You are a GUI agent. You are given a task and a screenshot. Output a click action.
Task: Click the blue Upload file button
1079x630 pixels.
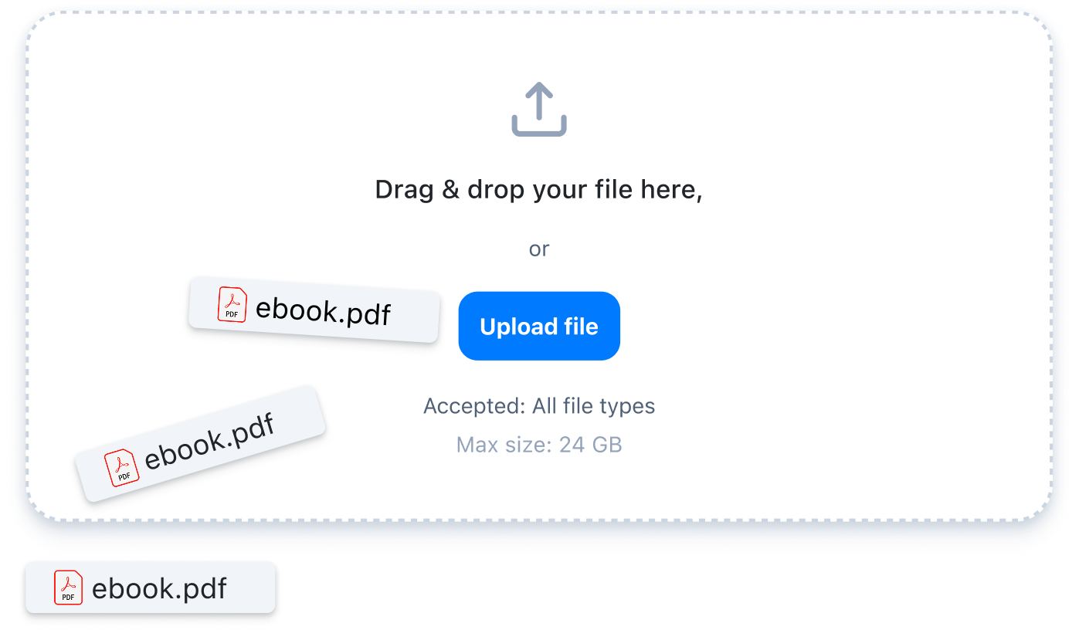[539, 326]
